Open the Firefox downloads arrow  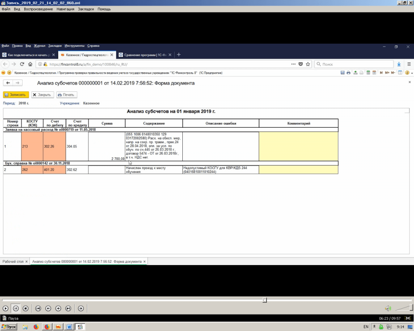[x=399, y=64]
